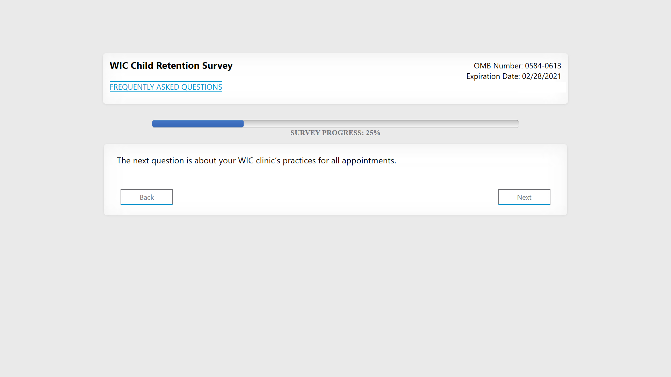The image size is (671, 377).
Task: Click the Survey Progress 25% label
Action: [335, 133]
